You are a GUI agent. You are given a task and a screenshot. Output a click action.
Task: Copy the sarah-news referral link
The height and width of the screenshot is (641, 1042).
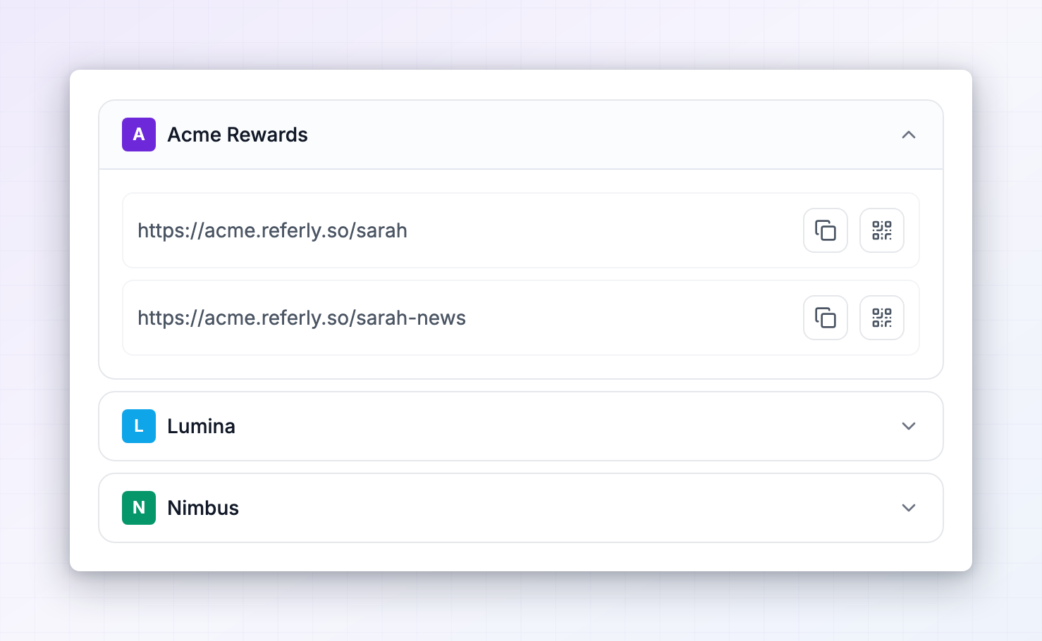coord(826,318)
